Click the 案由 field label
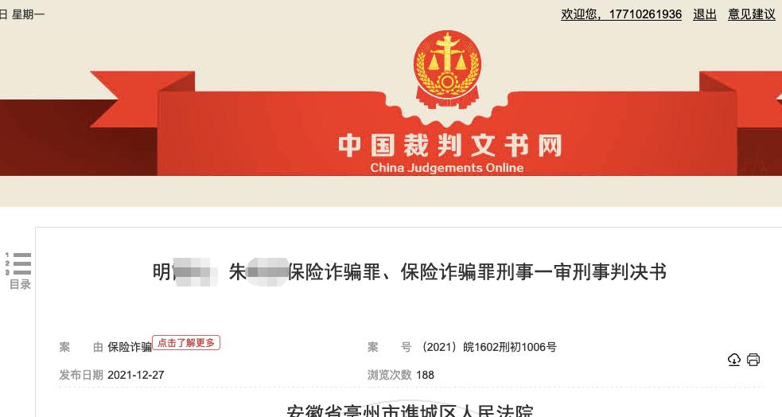 tap(81, 347)
